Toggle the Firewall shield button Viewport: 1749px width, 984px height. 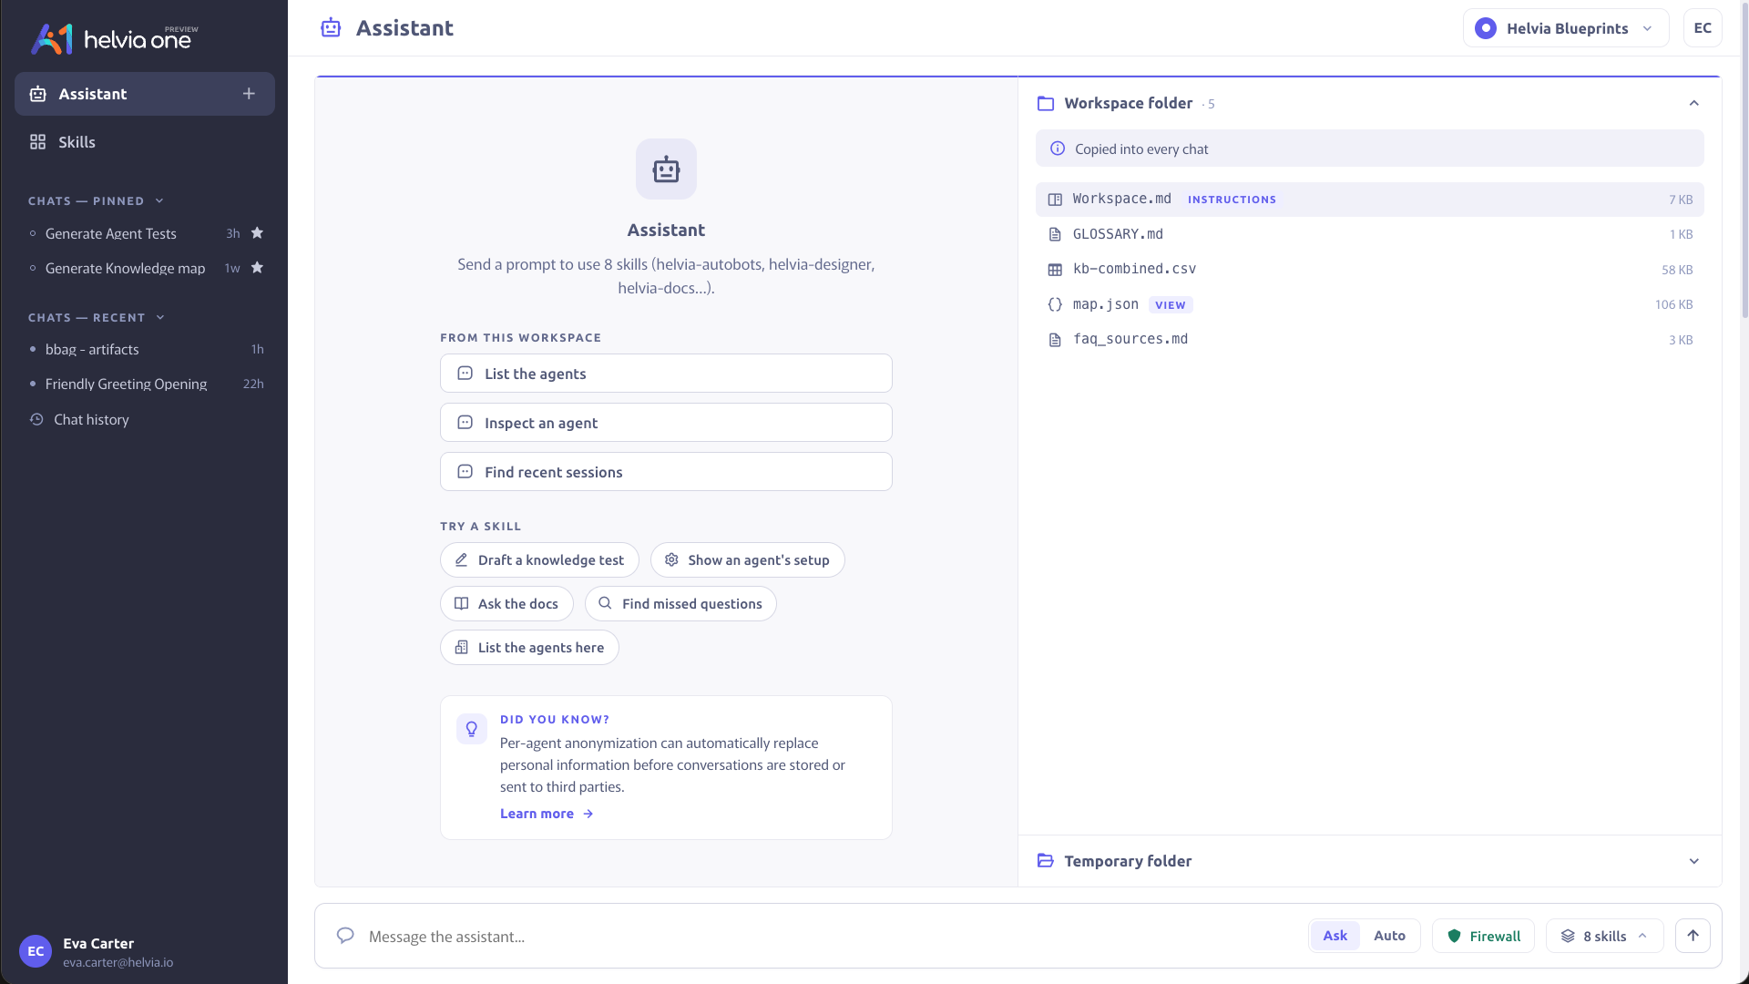1483,936
